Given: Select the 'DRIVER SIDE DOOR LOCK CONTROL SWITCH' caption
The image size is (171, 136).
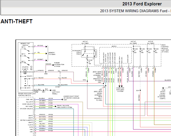Looking at the screenshot, I should (27, 95).
